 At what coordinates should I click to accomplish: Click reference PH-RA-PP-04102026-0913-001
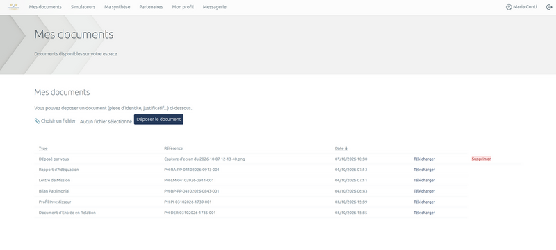click(x=192, y=170)
